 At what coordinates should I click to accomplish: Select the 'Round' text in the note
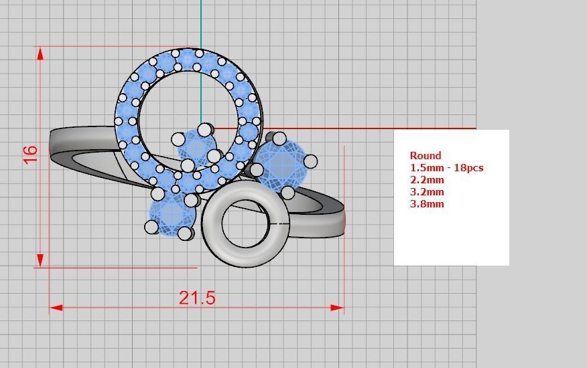click(426, 156)
